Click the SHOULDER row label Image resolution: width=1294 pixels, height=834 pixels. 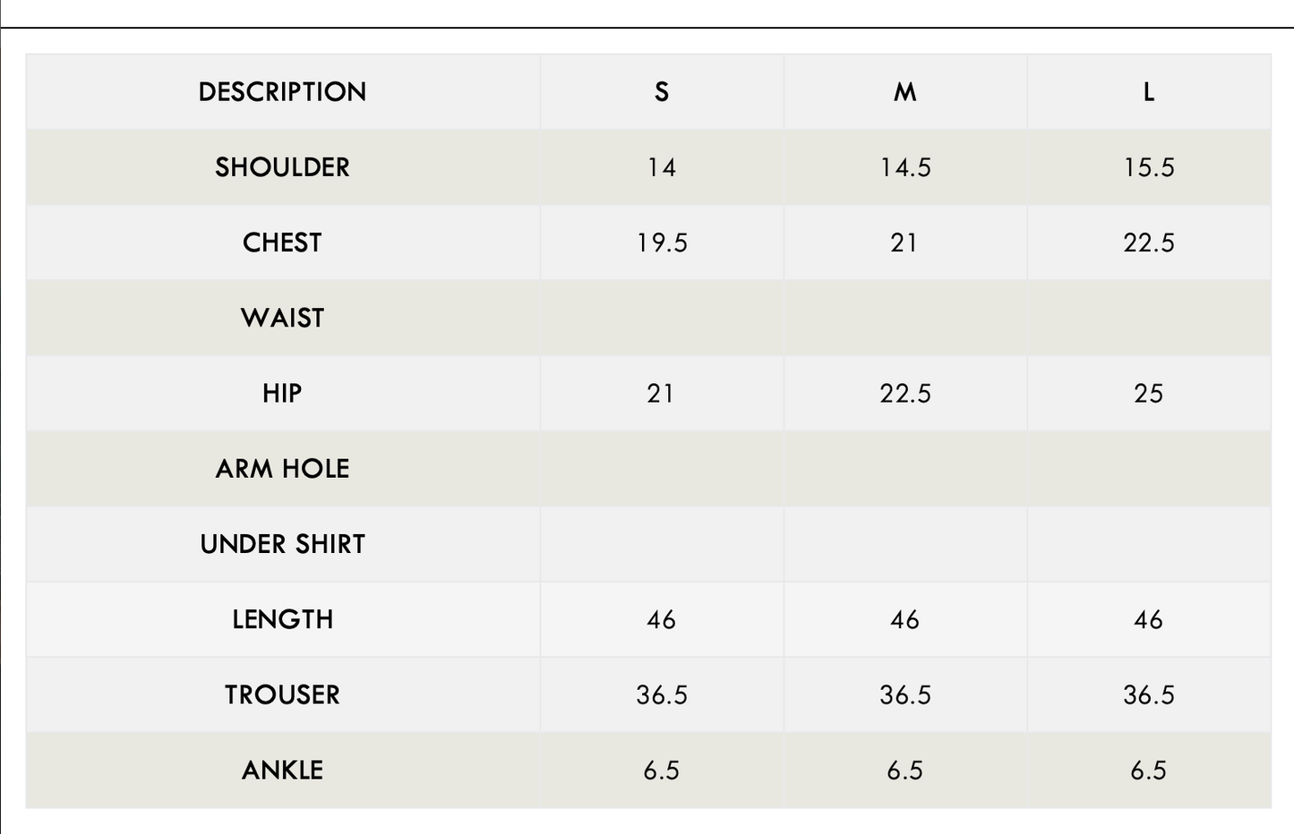(x=283, y=167)
